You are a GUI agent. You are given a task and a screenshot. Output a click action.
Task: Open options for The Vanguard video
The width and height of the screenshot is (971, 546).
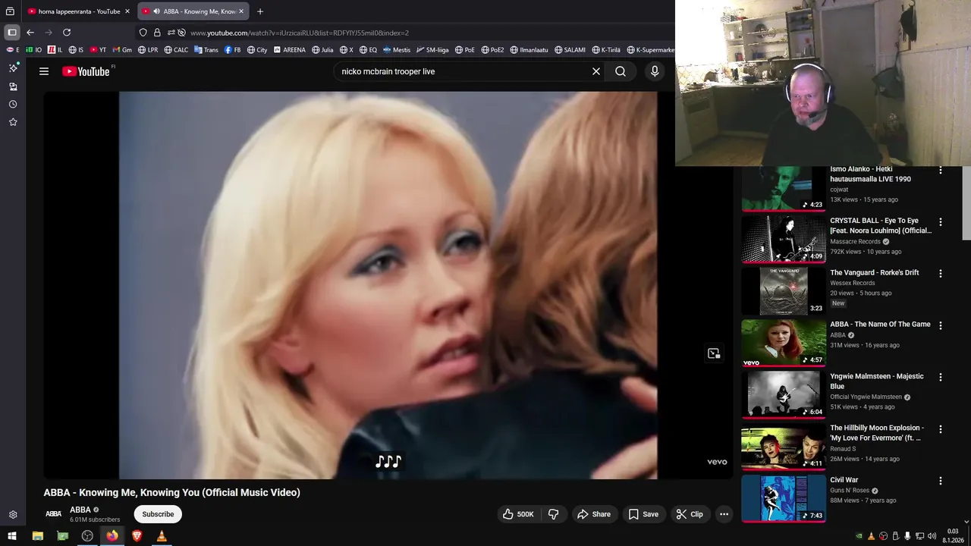coord(941,273)
